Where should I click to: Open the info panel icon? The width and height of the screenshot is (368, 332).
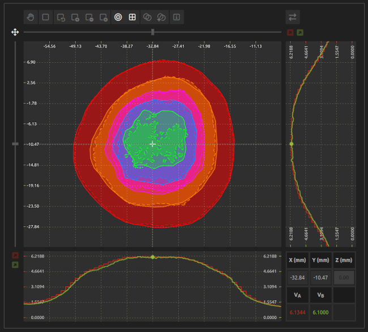(x=177, y=17)
